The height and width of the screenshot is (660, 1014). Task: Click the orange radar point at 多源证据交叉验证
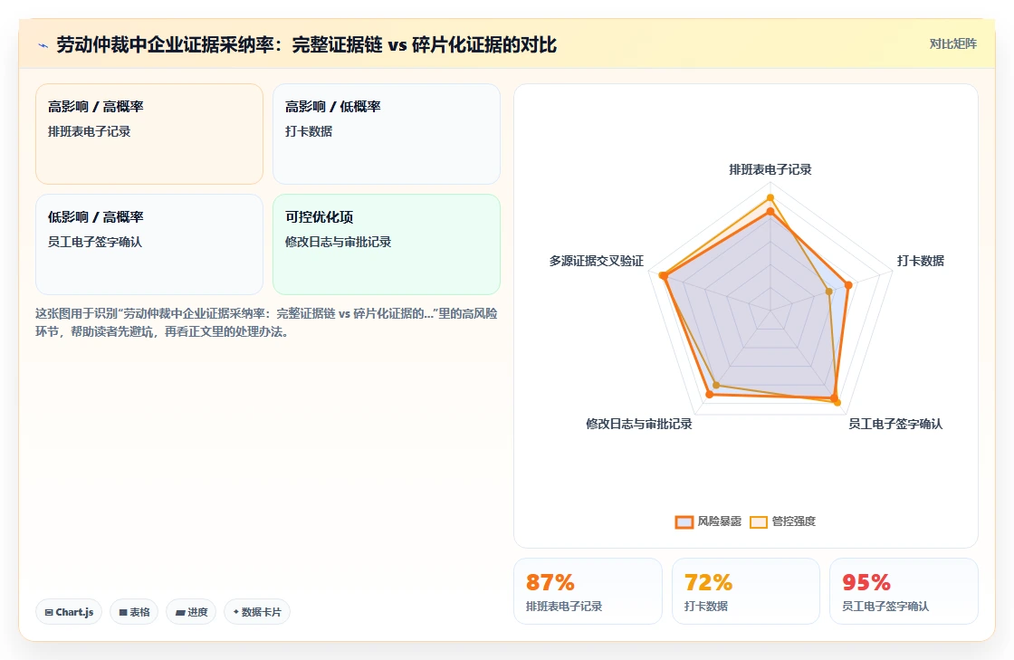tap(663, 276)
